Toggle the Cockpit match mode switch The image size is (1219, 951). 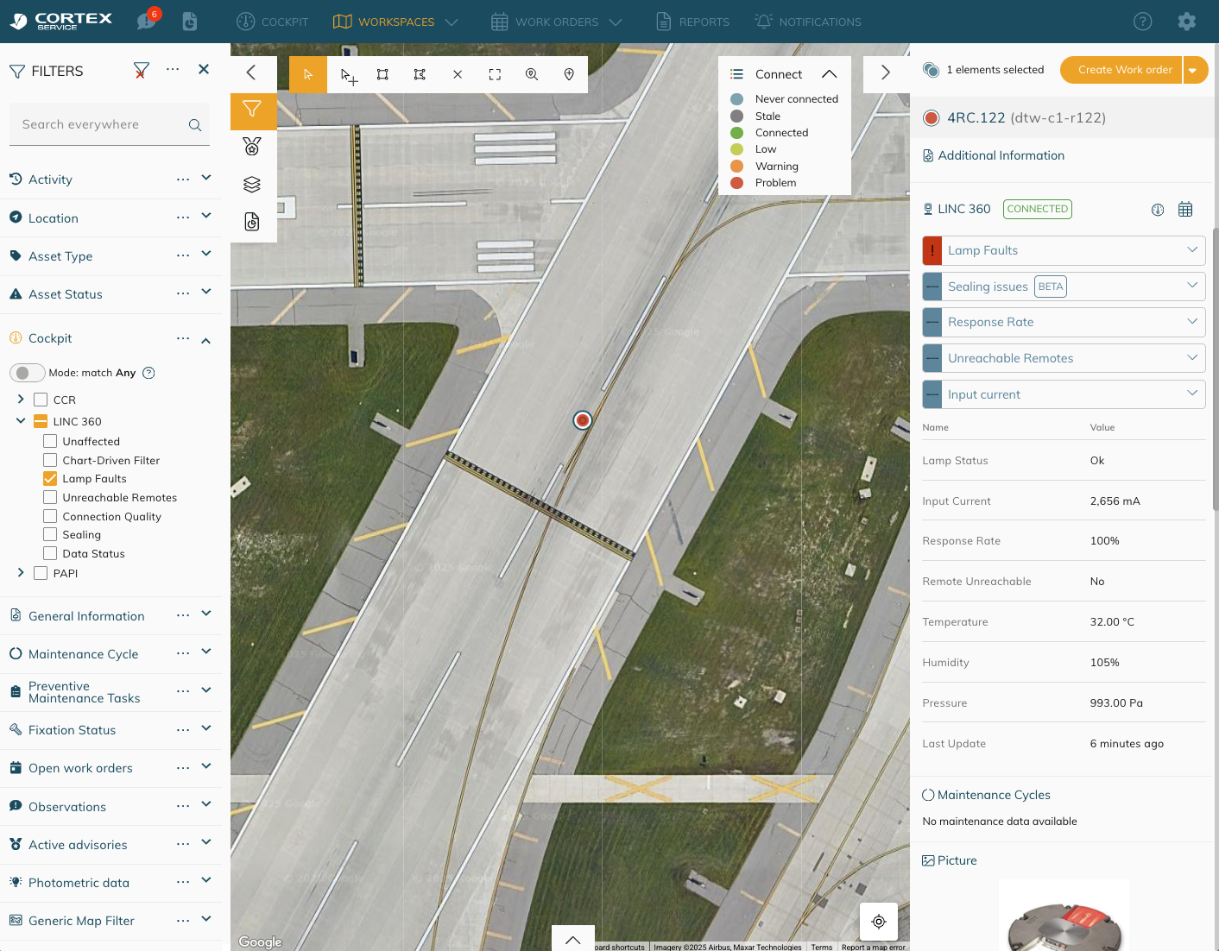pyautogui.click(x=27, y=373)
